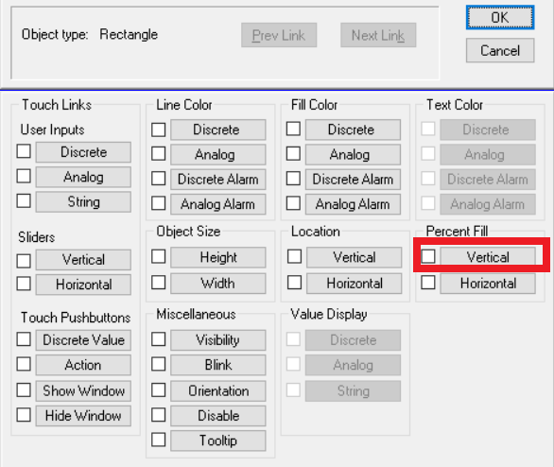
Task: Enable the Sliders Horizontal checkbox
Action: click(x=24, y=284)
